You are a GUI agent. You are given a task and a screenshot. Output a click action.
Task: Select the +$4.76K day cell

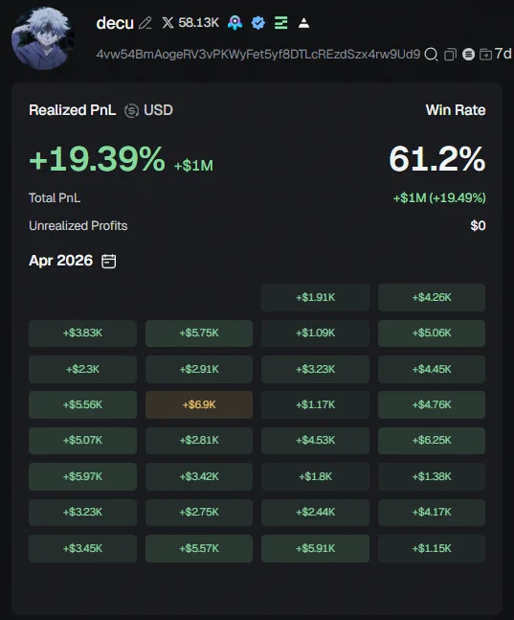pos(432,405)
